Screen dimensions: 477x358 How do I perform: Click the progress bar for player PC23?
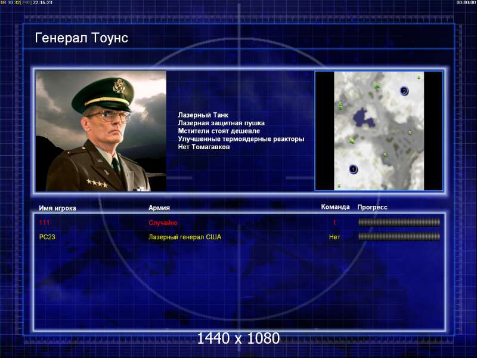(399, 236)
